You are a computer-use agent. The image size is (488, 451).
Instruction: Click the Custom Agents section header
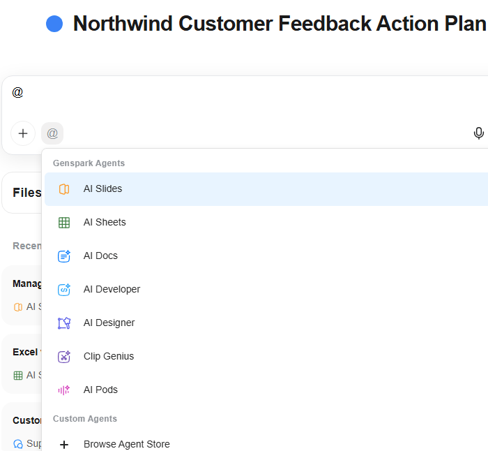(x=85, y=419)
